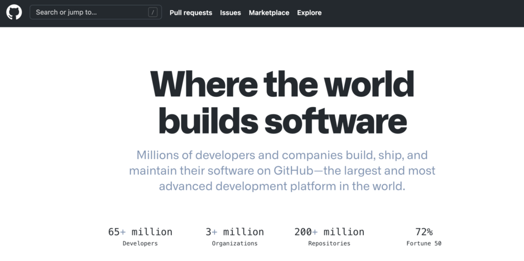Open the Marketplace link
This screenshot has height=261, width=524.
(x=269, y=13)
